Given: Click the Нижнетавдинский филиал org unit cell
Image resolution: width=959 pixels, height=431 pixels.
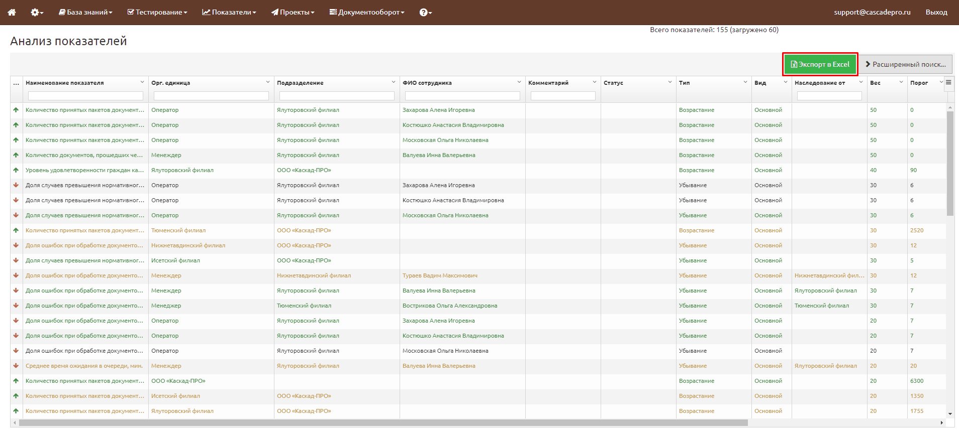Looking at the screenshot, I should pyautogui.click(x=211, y=245).
